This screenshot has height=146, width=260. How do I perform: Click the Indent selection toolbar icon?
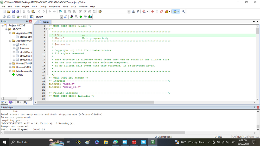pos(80,11)
